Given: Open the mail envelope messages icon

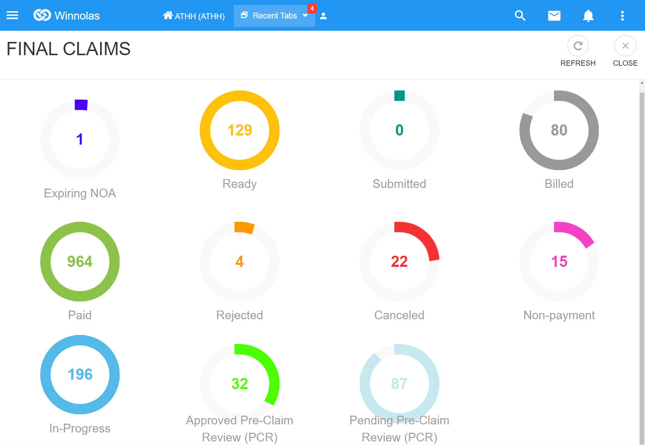Looking at the screenshot, I should click(x=554, y=16).
